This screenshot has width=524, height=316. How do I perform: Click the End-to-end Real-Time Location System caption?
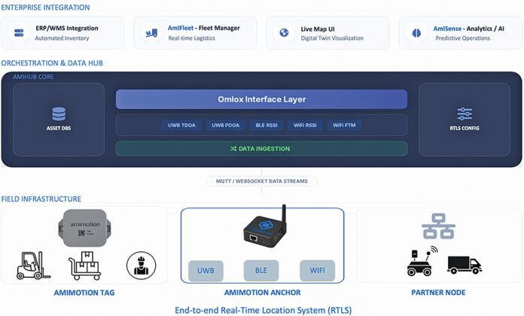click(264, 310)
